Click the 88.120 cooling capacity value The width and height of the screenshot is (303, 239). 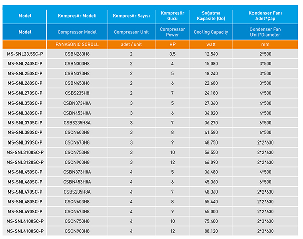[211, 231]
